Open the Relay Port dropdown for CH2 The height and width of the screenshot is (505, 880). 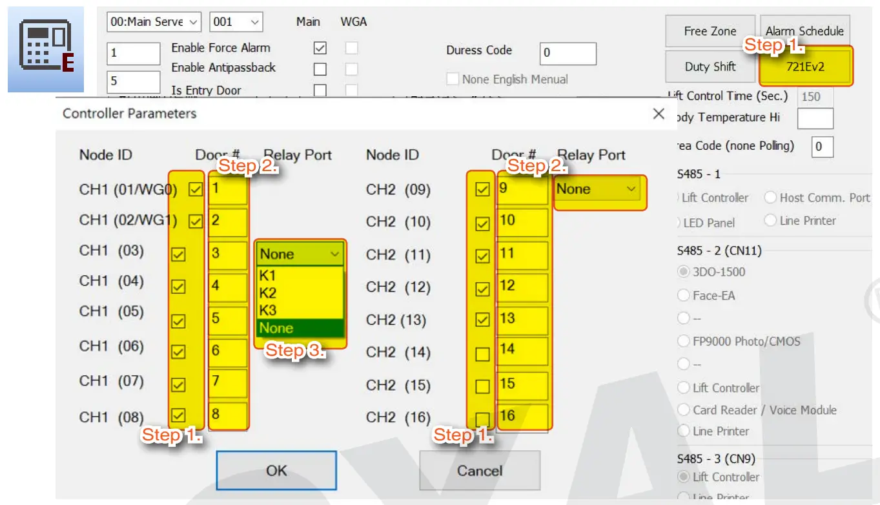tap(599, 189)
